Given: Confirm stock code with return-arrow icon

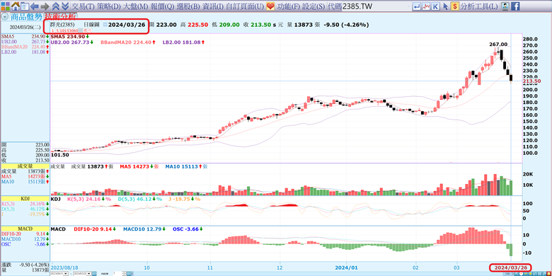Looking at the screenshot, I should pyautogui.click(x=417, y=6).
